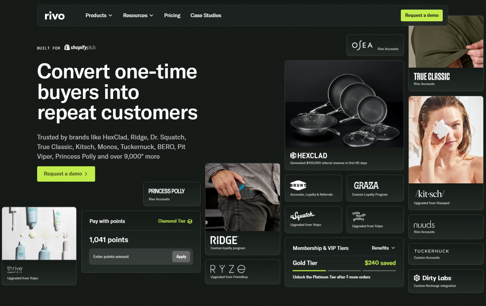This screenshot has height=306, width=486.
Task: Open Case Studies in navigation
Action: (206, 15)
